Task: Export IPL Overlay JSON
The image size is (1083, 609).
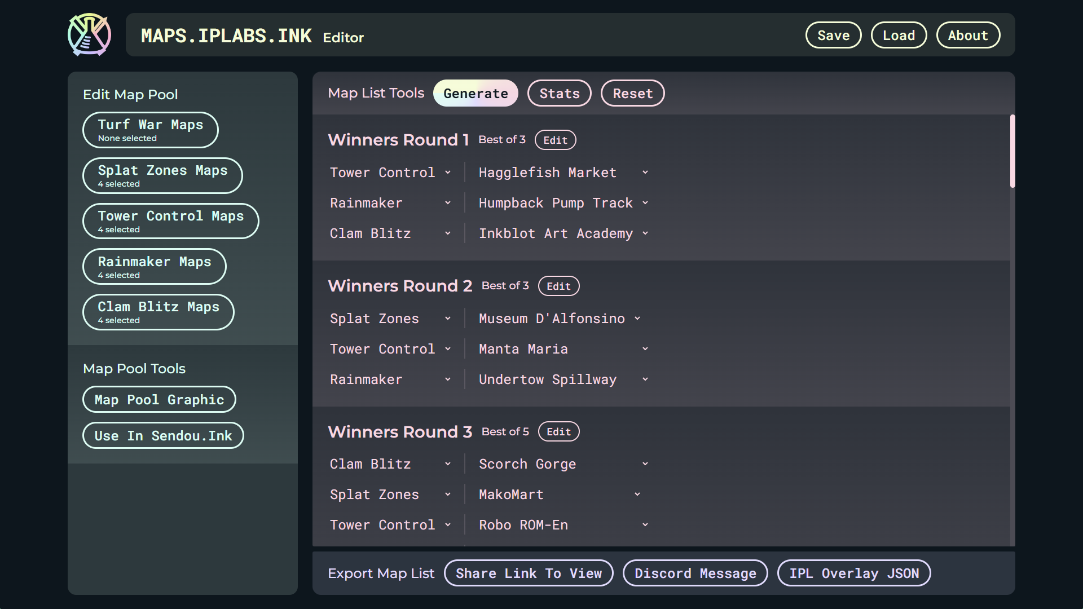Action: [853, 573]
